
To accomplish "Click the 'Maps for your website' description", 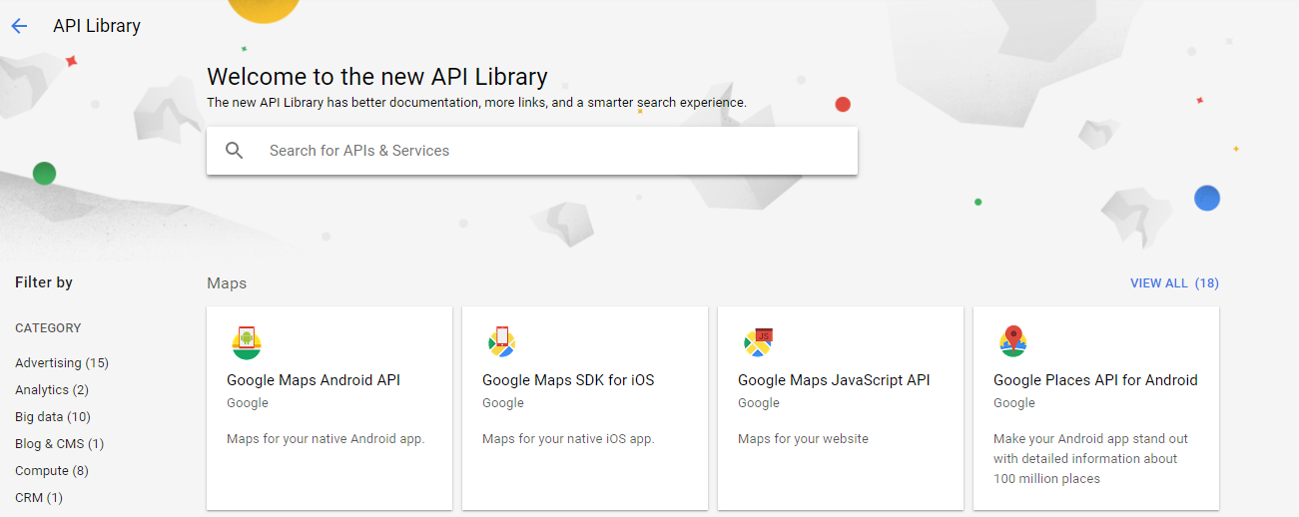I will pyautogui.click(x=803, y=439).
